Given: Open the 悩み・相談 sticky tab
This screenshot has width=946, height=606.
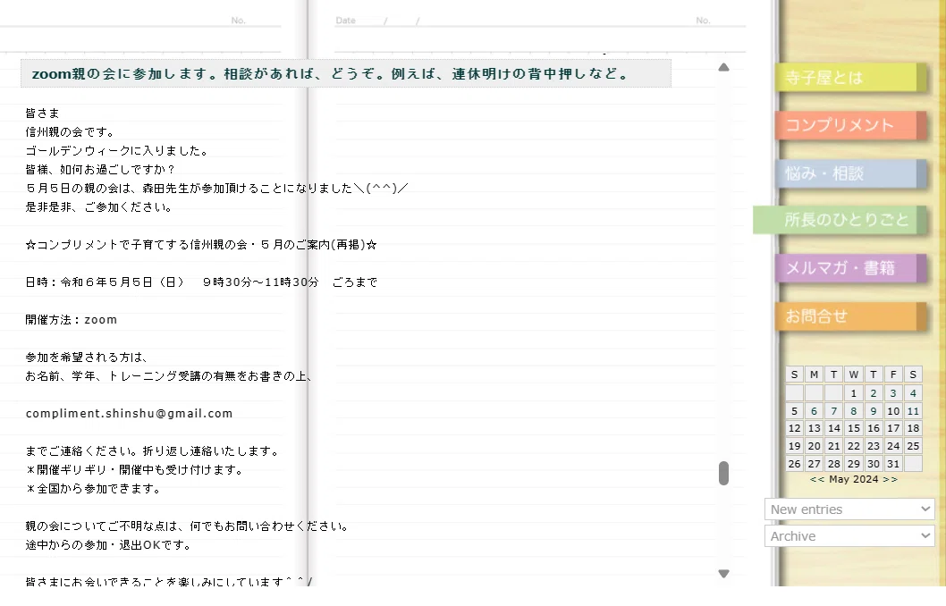Looking at the screenshot, I should click(850, 173).
